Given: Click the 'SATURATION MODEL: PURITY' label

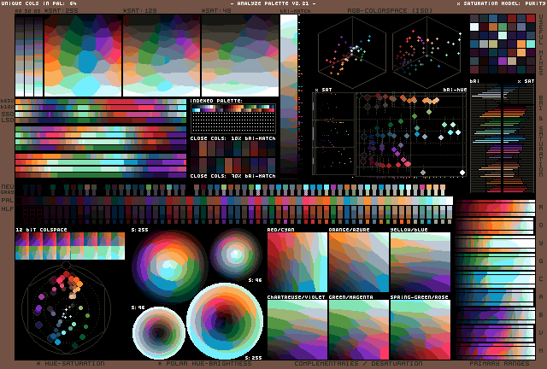Looking at the screenshot, I should point(502,3).
